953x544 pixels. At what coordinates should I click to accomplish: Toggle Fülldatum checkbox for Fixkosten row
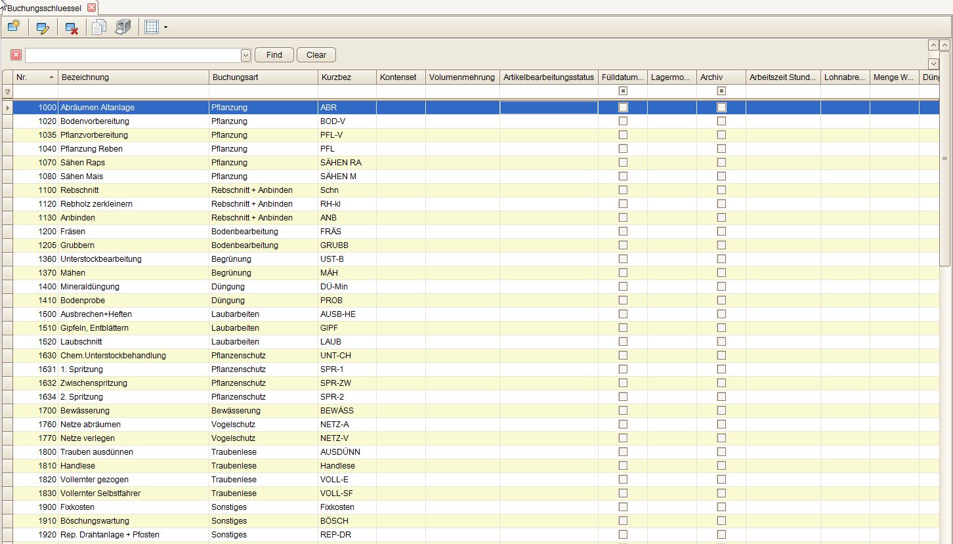pos(623,507)
